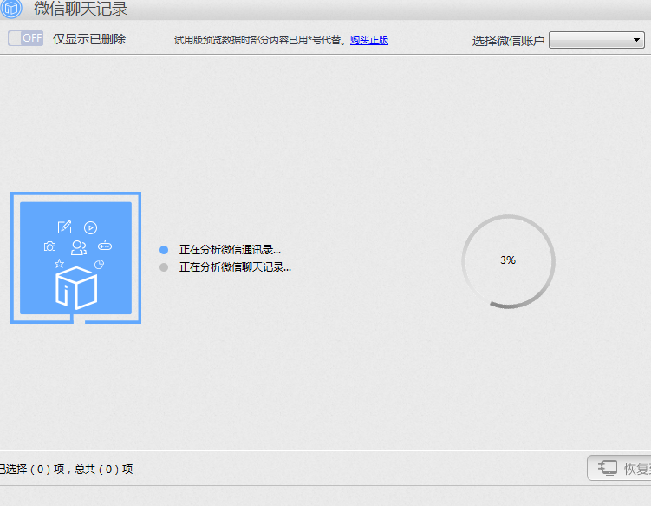Click the 购买正版 link

[x=369, y=40]
